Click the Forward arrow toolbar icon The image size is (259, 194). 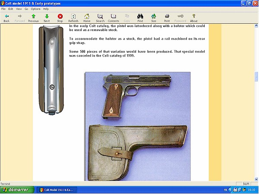(20, 18)
